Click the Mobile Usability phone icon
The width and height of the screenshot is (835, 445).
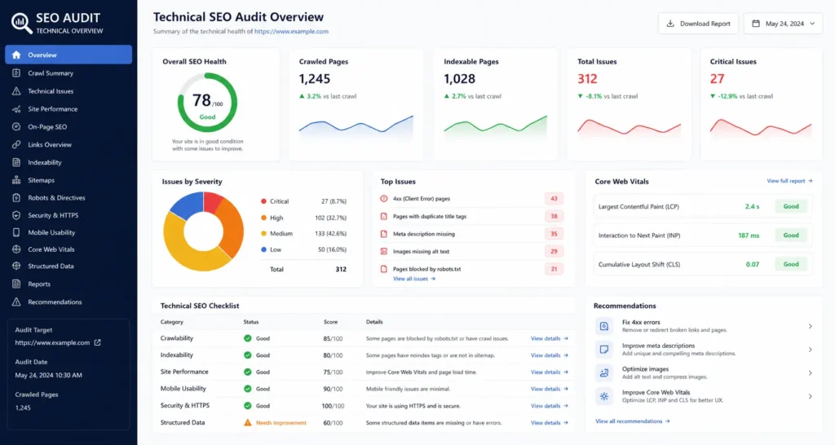point(16,232)
